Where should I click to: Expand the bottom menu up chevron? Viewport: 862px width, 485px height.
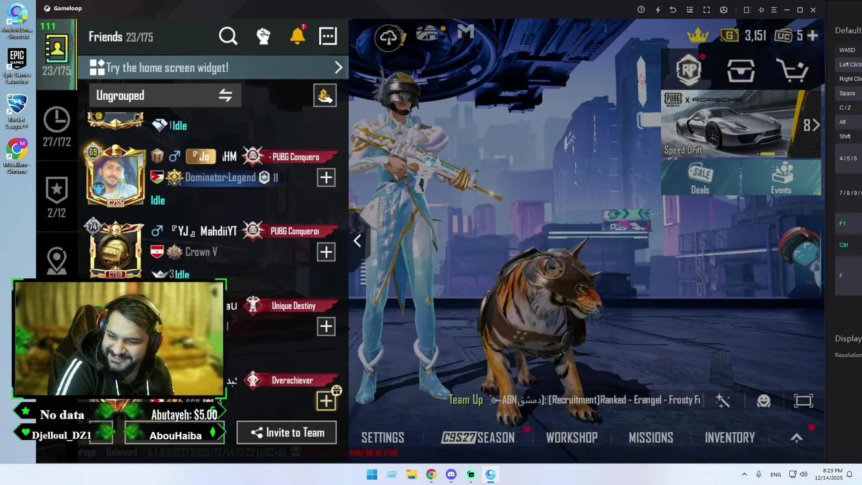797,438
